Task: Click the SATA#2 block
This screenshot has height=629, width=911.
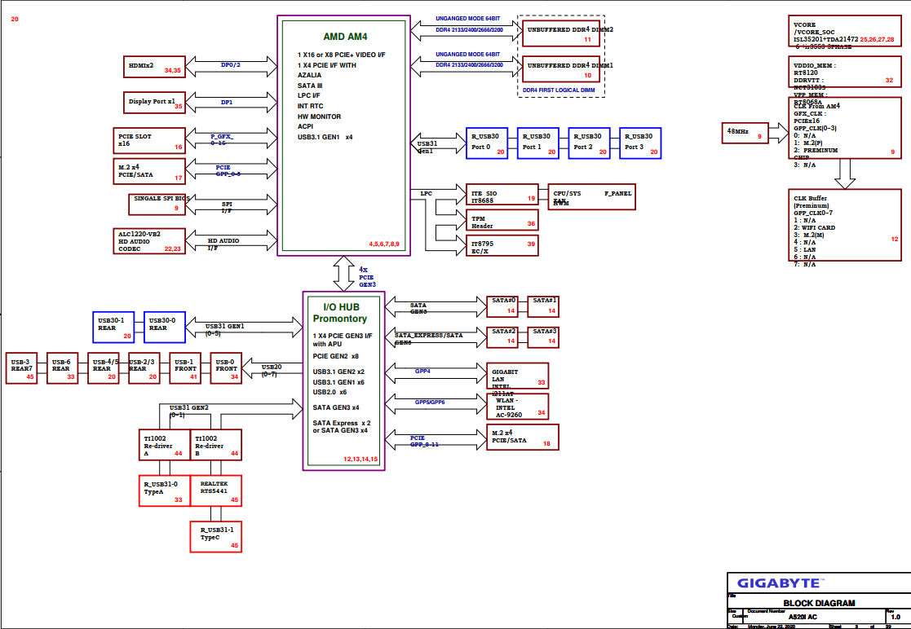Action: pyautogui.click(x=502, y=337)
